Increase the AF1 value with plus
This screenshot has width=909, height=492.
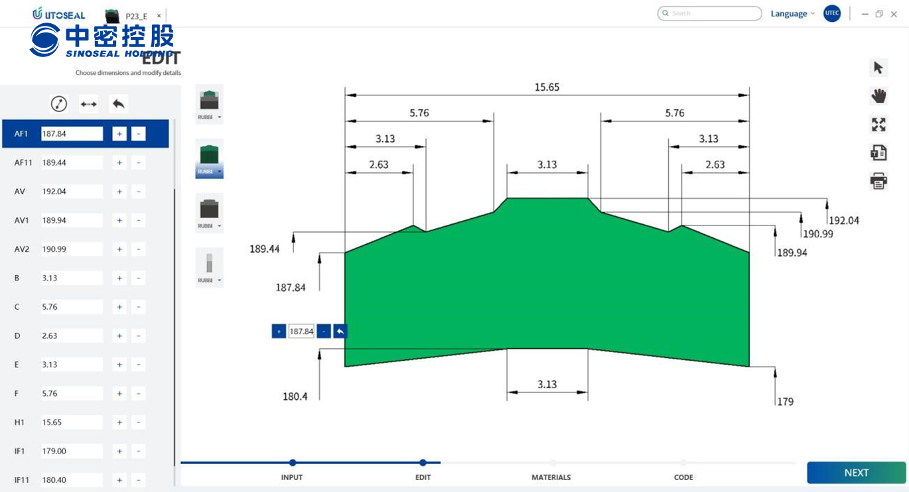[x=119, y=134]
